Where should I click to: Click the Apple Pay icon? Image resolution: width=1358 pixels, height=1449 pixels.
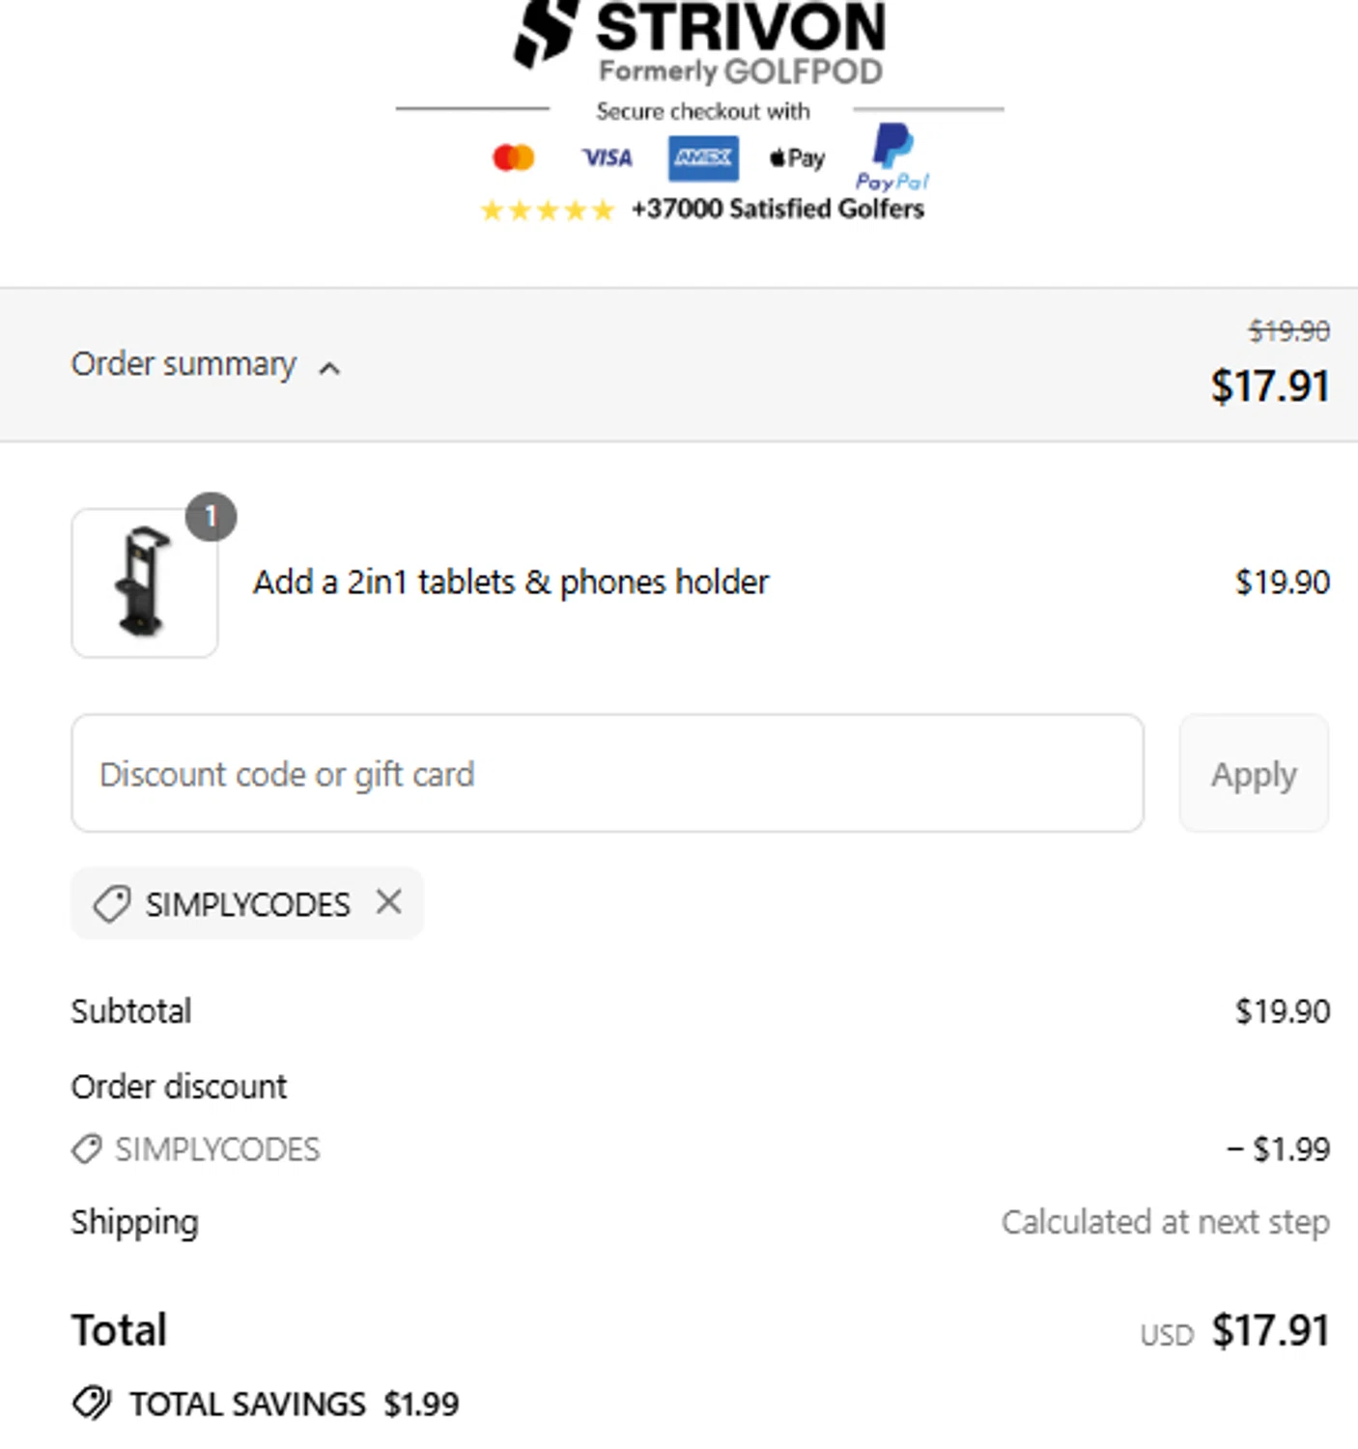point(797,157)
